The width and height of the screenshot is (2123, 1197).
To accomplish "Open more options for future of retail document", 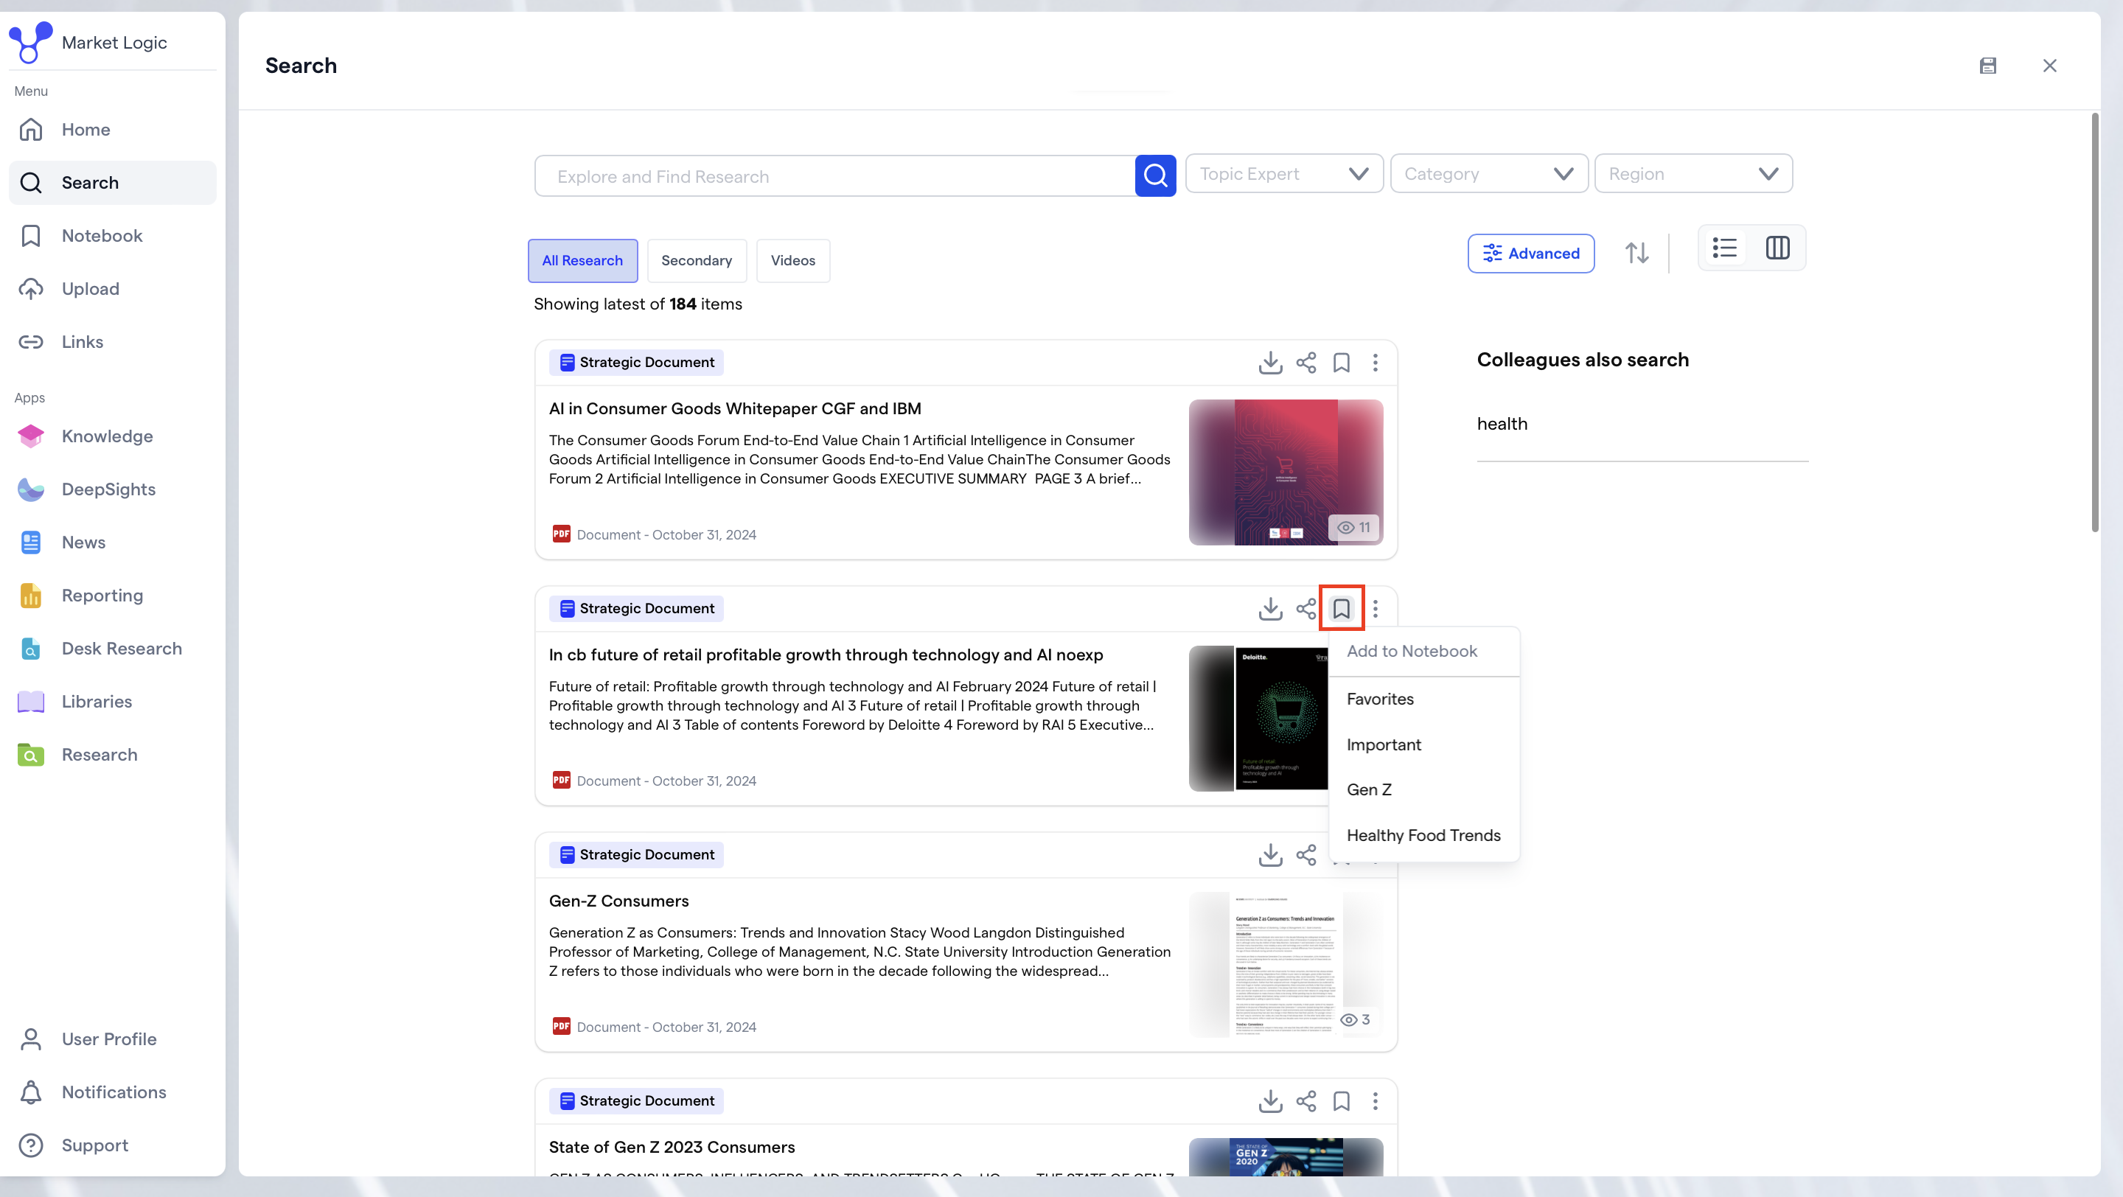I will pos(1375,609).
